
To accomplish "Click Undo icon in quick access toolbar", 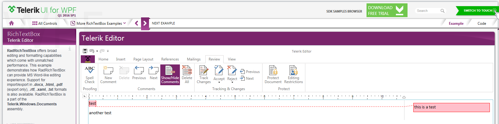I will coord(92,51).
